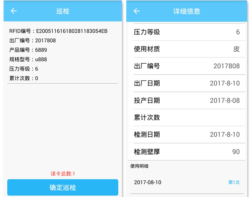
Task: Open the 使用材质 row
Action: click(x=187, y=49)
